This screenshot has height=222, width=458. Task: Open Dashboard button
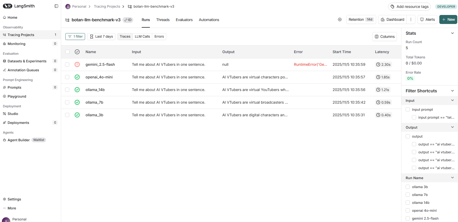click(392, 19)
